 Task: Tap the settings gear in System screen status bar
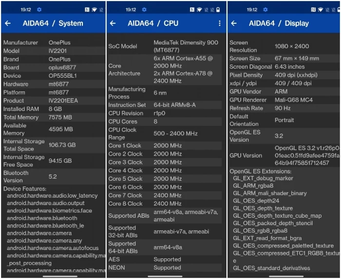[39, 10]
